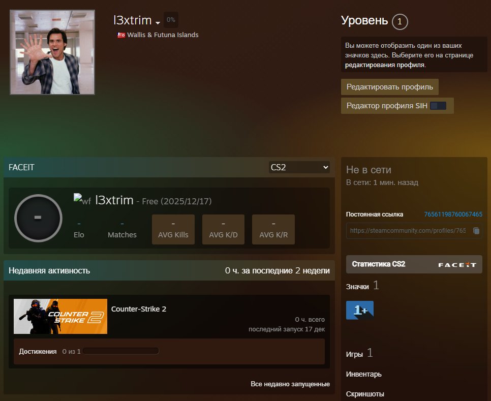
Task: Click the FACEIT skill level circle
Action: 38,218
